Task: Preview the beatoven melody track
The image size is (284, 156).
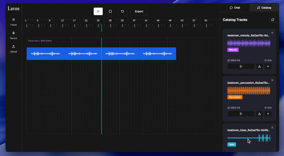Action: tap(241, 67)
